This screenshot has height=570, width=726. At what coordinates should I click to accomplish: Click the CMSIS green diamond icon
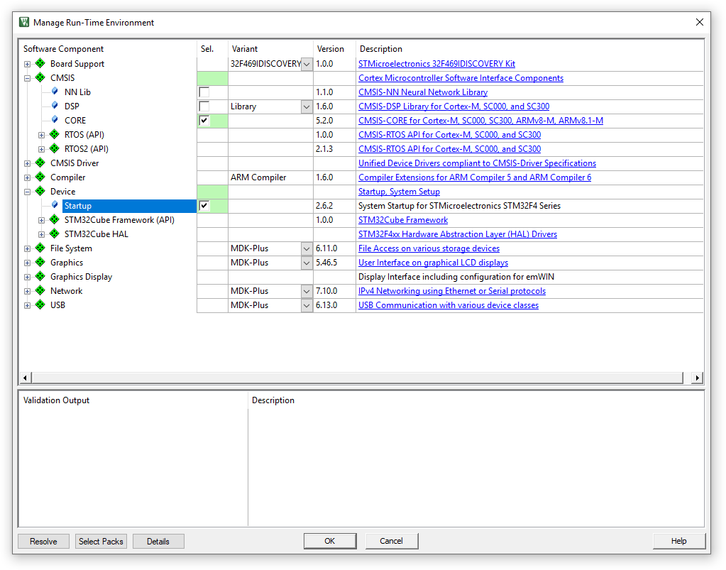point(40,77)
